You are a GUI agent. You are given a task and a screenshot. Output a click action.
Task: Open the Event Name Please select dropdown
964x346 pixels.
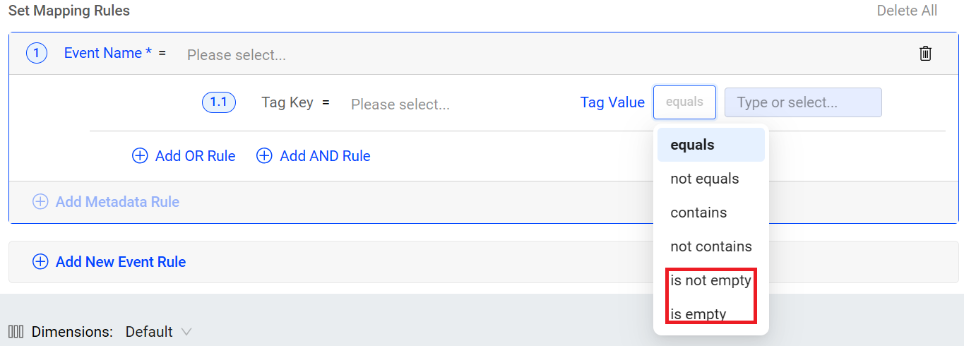pos(237,54)
